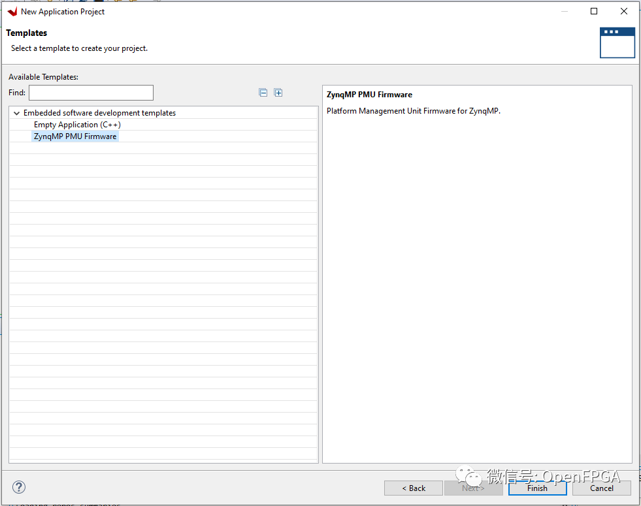Go to previous page with Back button
Viewport: 641px width, 506px height.
[x=414, y=488]
